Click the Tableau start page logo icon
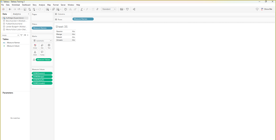Viewport: 276px width, 140px height. 3,9
